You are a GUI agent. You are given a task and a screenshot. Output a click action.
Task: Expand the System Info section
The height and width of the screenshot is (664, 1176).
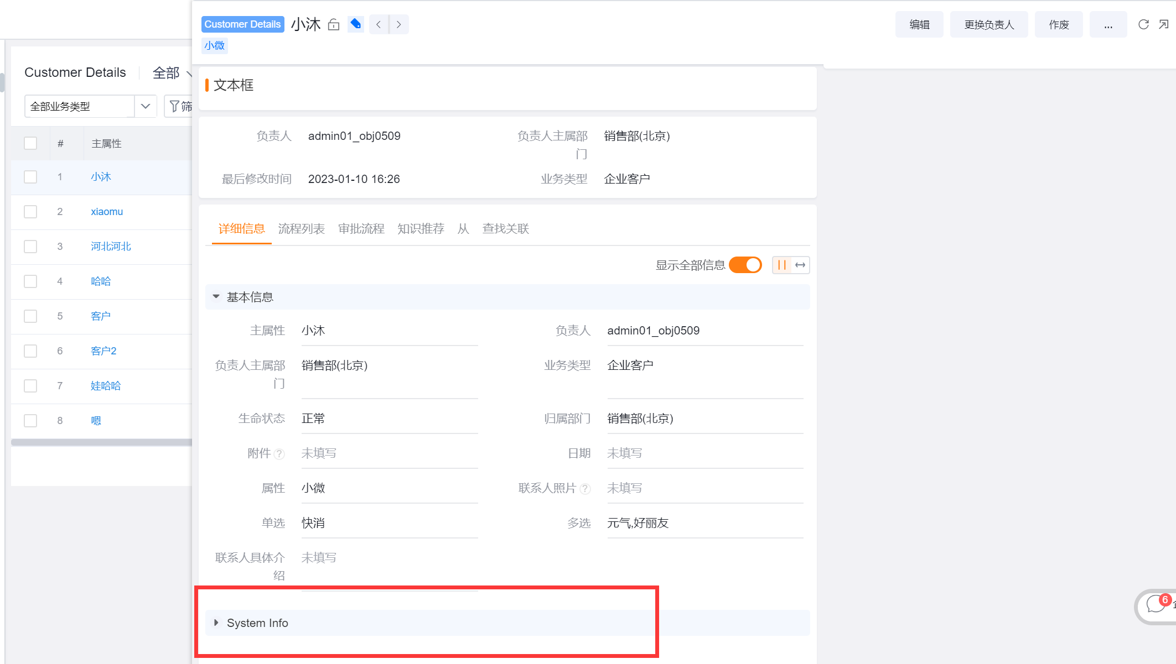pyautogui.click(x=216, y=623)
